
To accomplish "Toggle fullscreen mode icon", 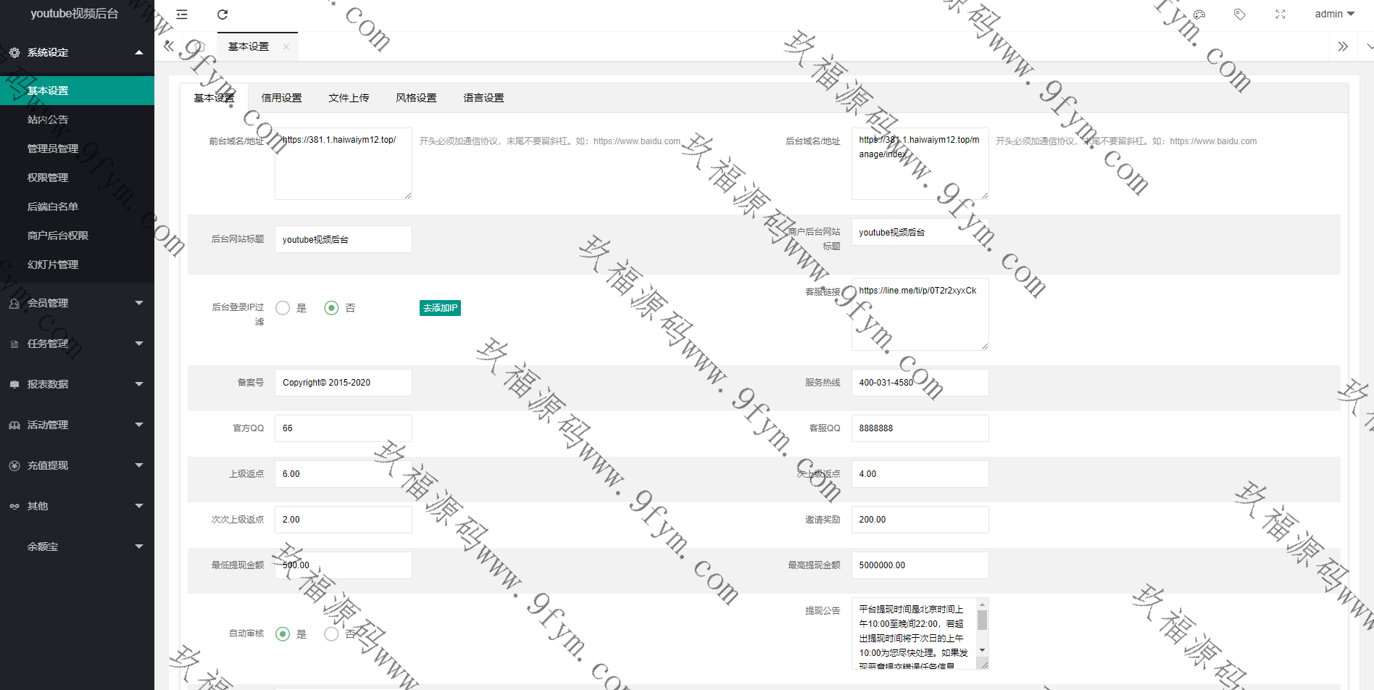I will click(1281, 14).
